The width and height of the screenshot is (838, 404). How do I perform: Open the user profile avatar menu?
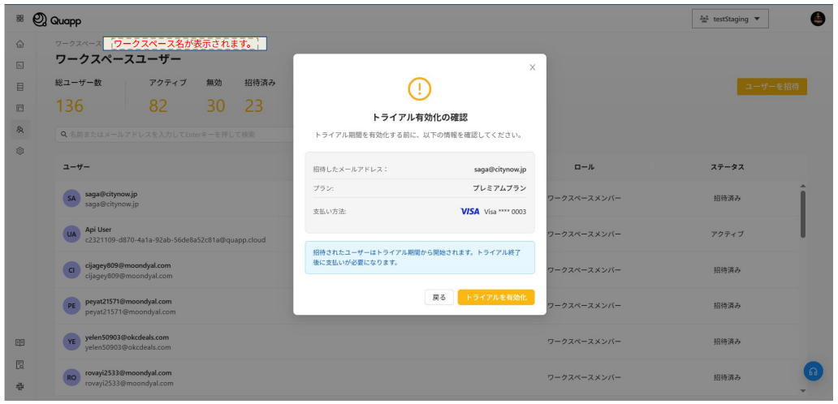817,19
